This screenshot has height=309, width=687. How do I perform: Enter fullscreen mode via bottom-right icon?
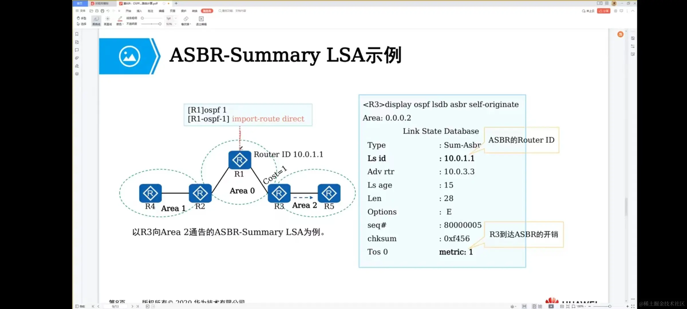633,306
